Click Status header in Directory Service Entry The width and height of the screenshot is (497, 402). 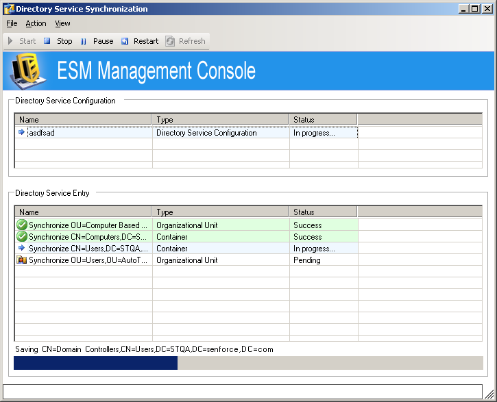(323, 212)
